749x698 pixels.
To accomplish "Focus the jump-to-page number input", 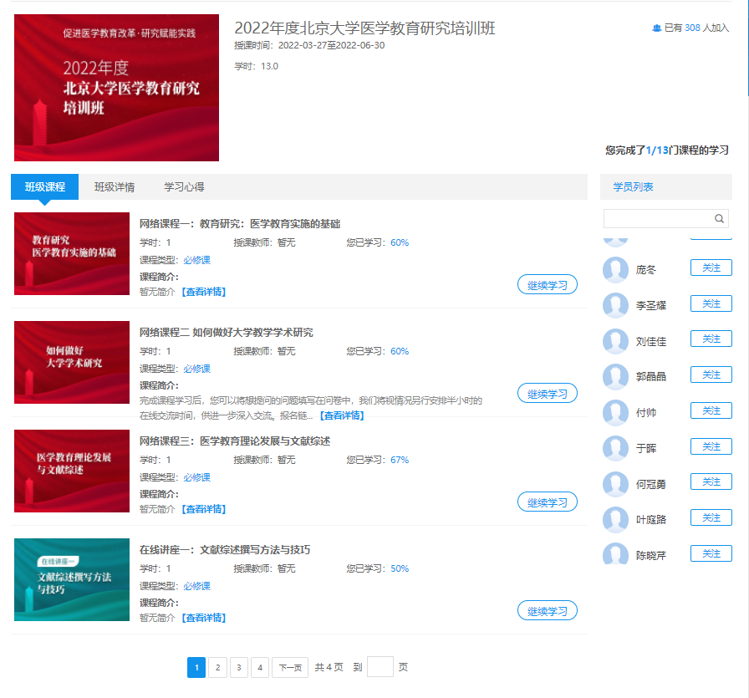I will pyautogui.click(x=380, y=667).
